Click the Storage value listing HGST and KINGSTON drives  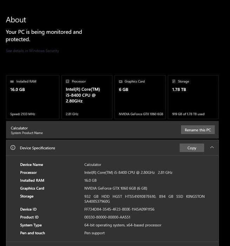point(144,199)
